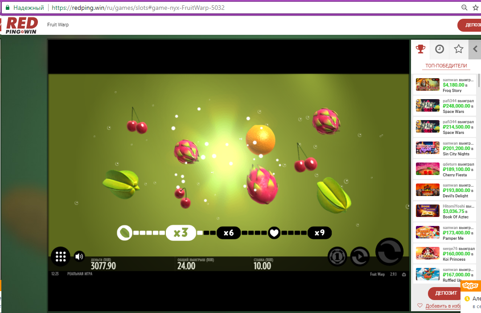Click the РЕАЛЬНАЯ ИГРА label
The width and height of the screenshot is (481, 313).
pos(80,274)
